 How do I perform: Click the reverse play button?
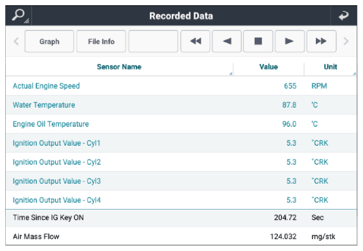[227, 41]
